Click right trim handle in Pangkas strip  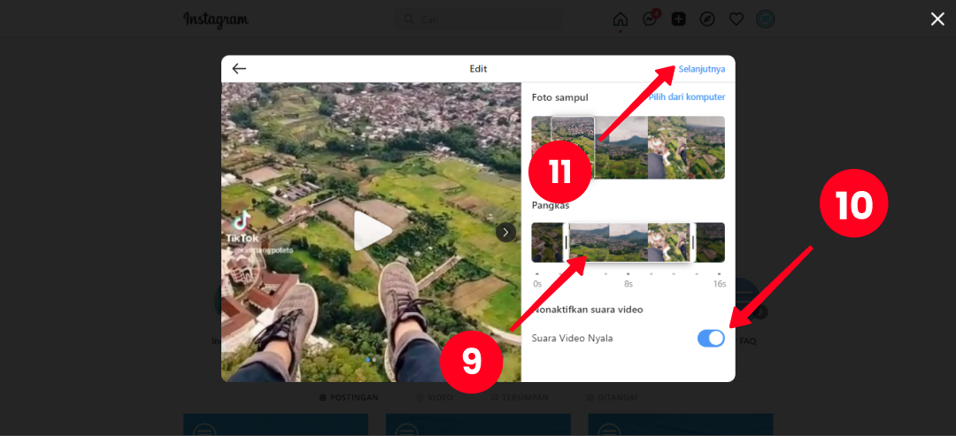click(692, 242)
